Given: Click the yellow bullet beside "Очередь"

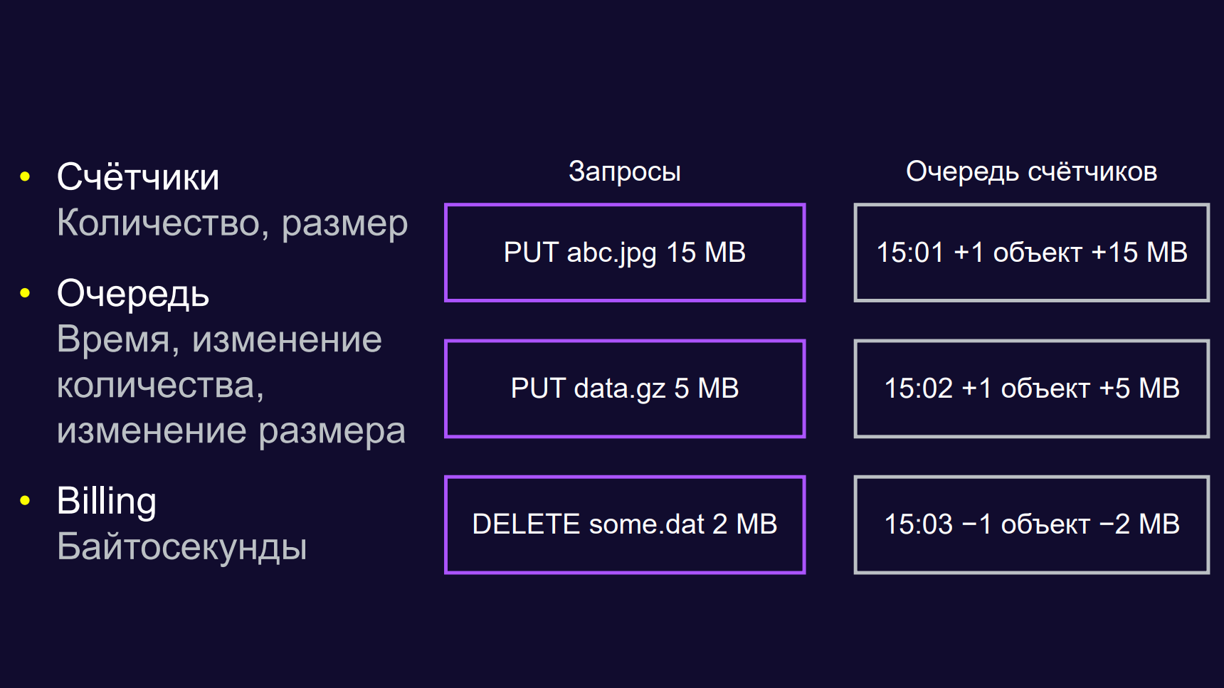Looking at the screenshot, I should pos(26,292).
